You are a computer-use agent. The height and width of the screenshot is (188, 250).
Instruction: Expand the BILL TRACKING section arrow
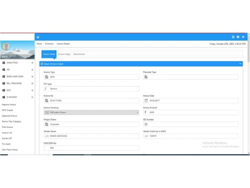32,83
